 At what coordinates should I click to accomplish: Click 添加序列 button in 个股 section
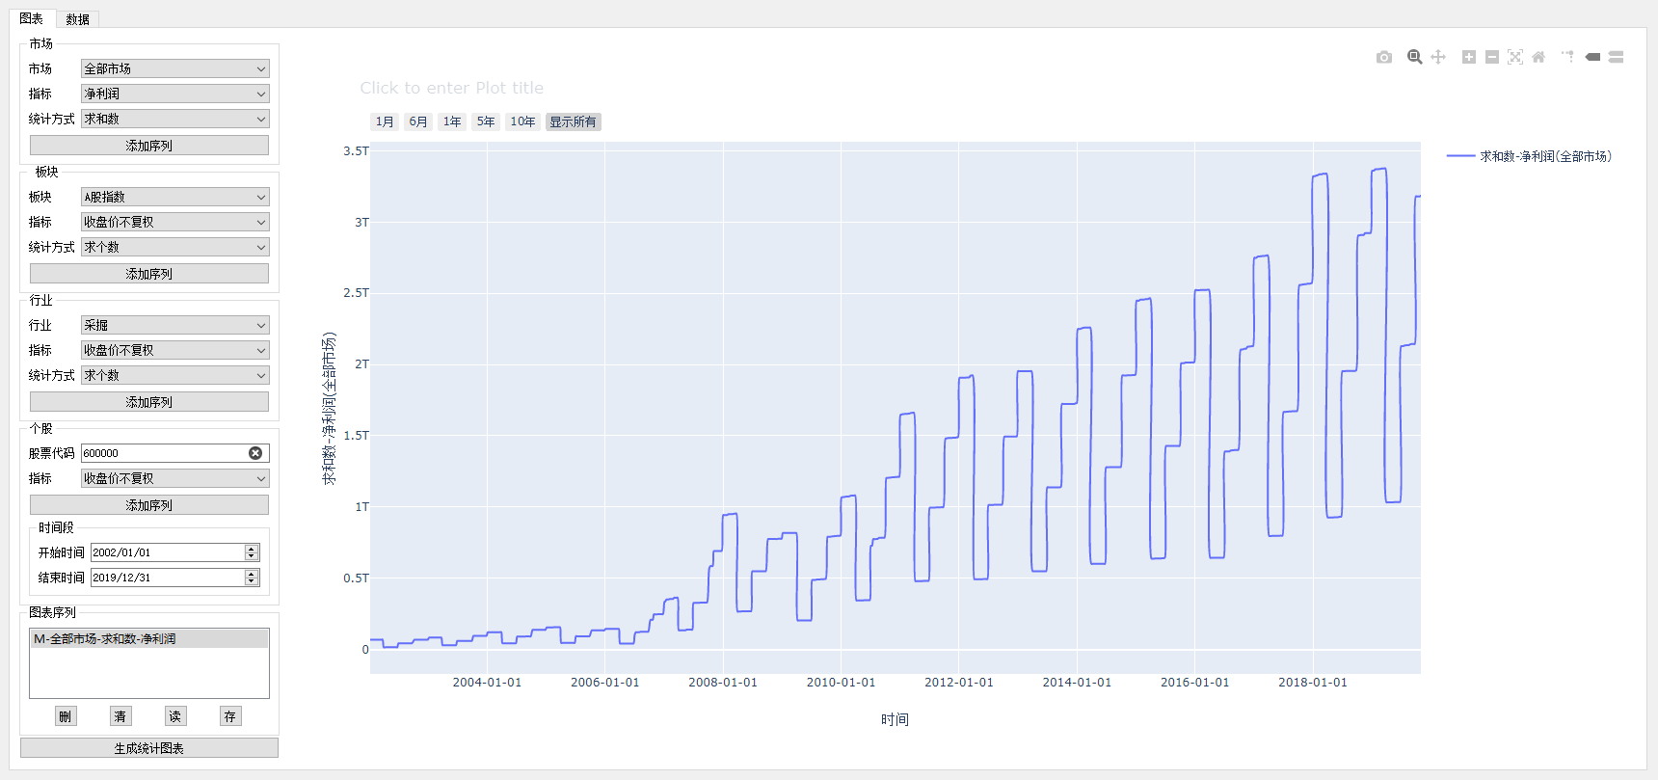click(149, 505)
